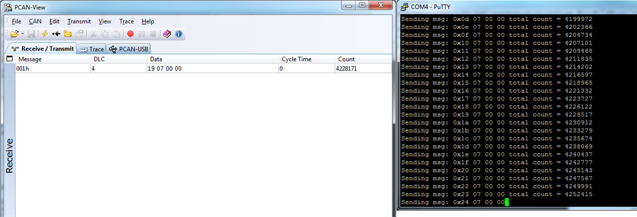
Task: Select the 001h message row
Action: (204, 68)
